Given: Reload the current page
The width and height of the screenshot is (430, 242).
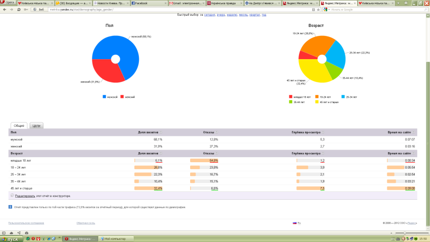Looking at the screenshot, I should [18, 10].
